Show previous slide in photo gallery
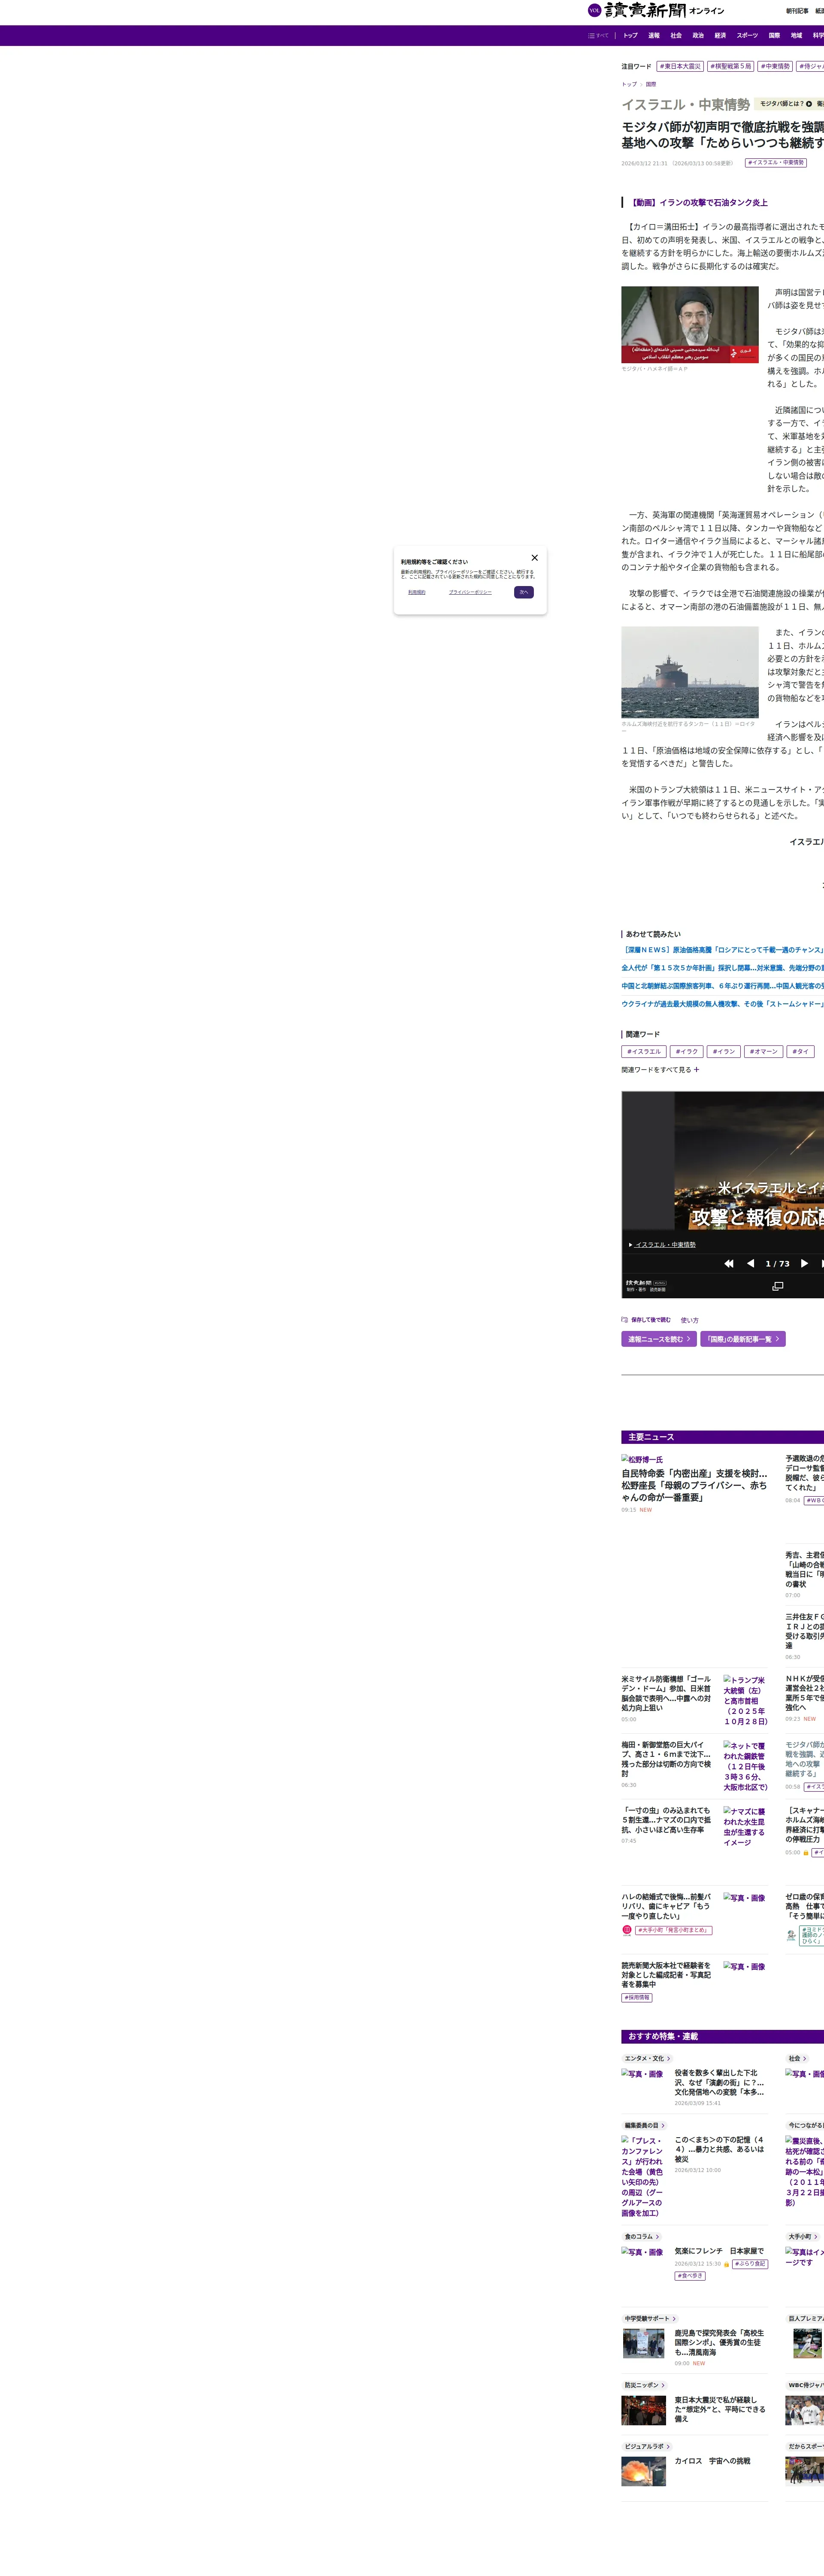The height and width of the screenshot is (2576, 824). pos(750,1263)
